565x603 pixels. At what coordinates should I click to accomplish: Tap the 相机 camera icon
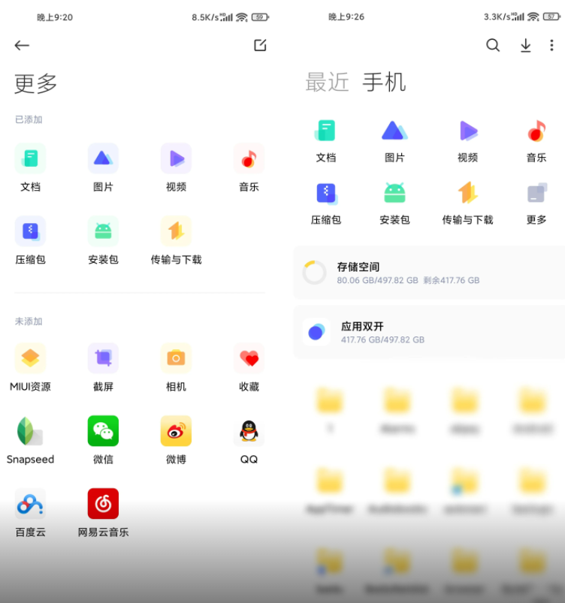click(x=176, y=358)
